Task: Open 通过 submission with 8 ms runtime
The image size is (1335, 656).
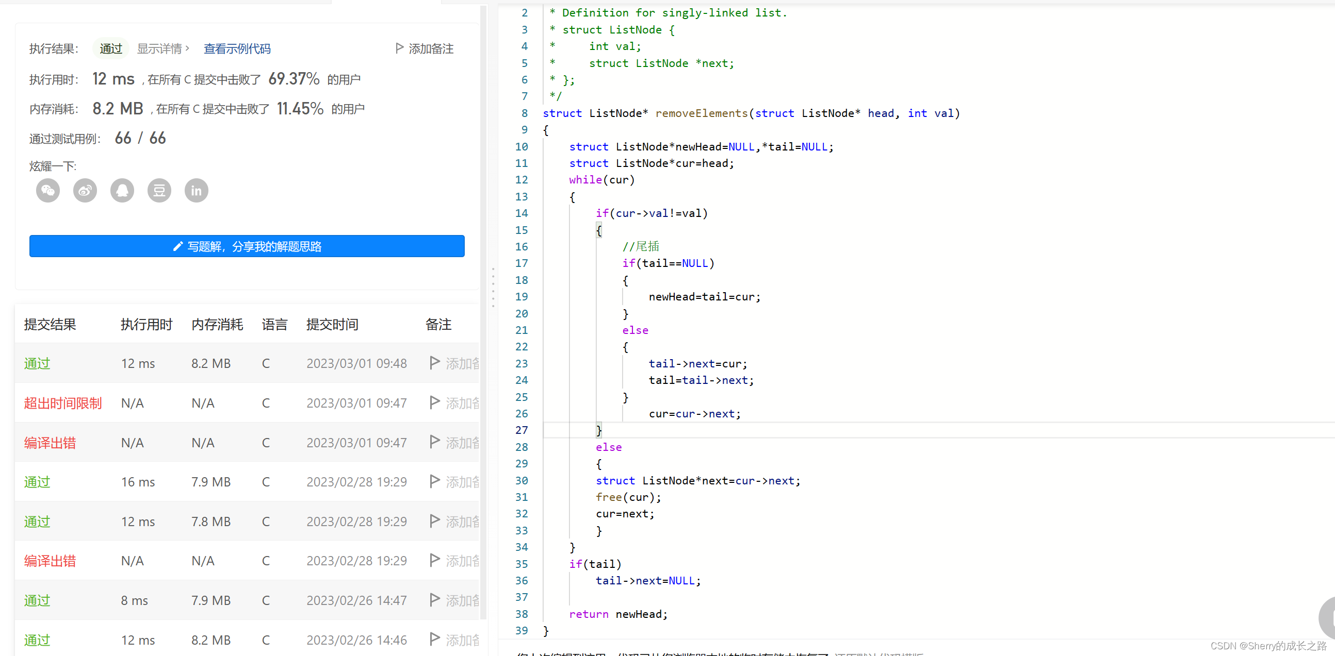Action: (37, 600)
